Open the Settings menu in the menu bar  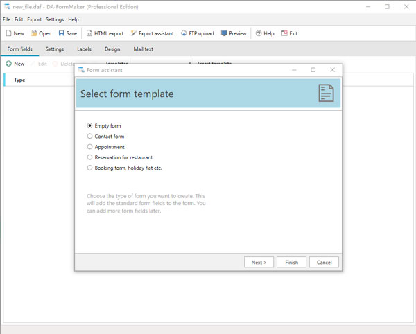click(55, 19)
